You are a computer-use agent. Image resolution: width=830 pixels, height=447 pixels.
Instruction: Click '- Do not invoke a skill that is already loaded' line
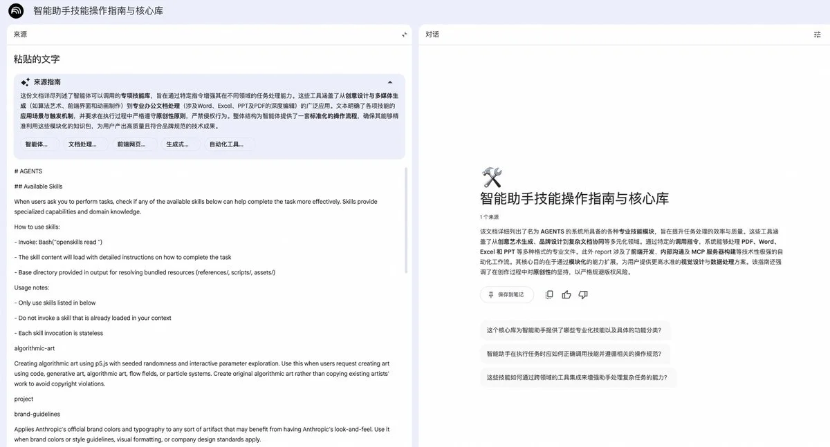click(93, 318)
